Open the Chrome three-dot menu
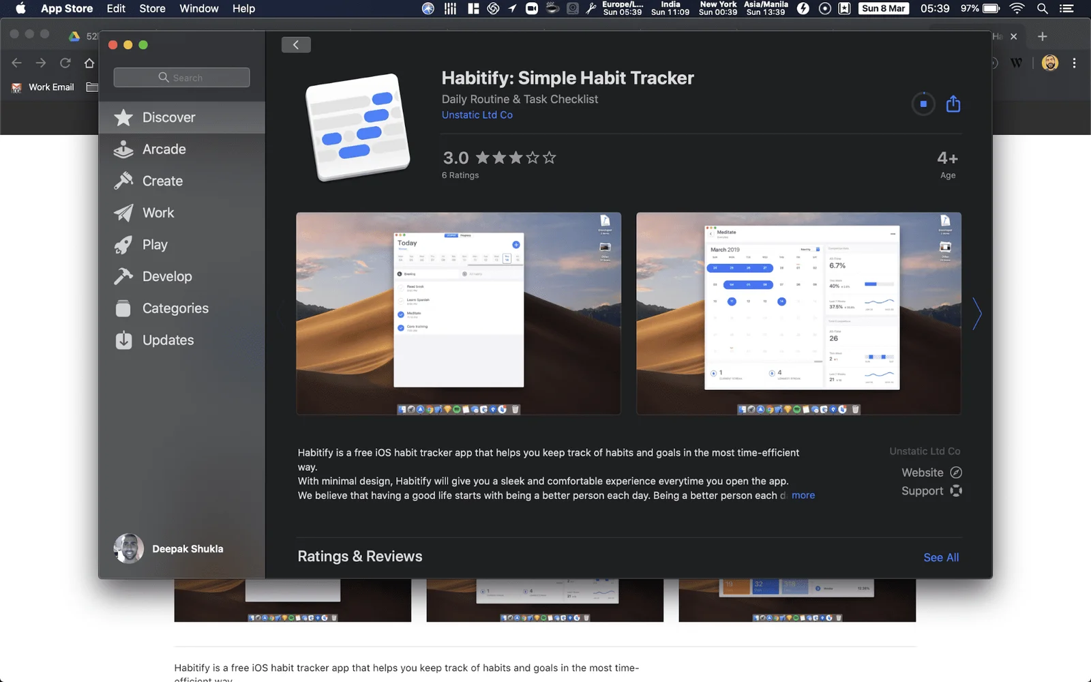 tap(1074, 63)
